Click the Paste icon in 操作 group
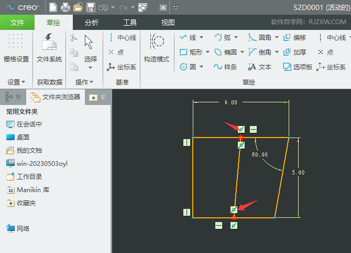The width and height of the screenshot is (351, 253). tap(74, 67)
